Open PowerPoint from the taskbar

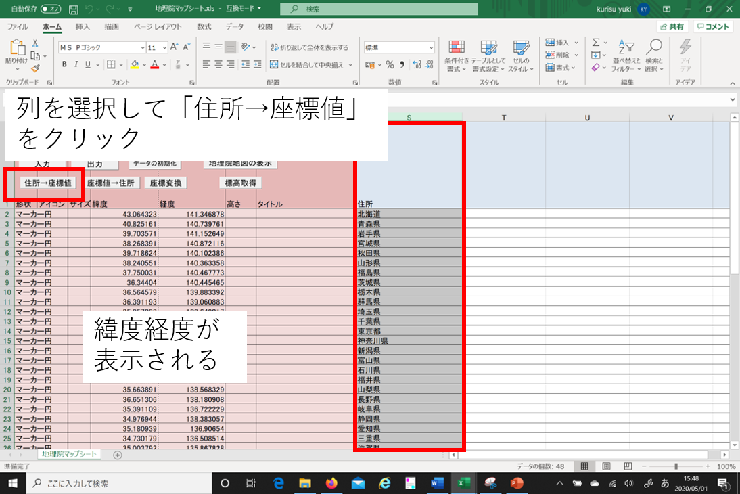point(517,483)
